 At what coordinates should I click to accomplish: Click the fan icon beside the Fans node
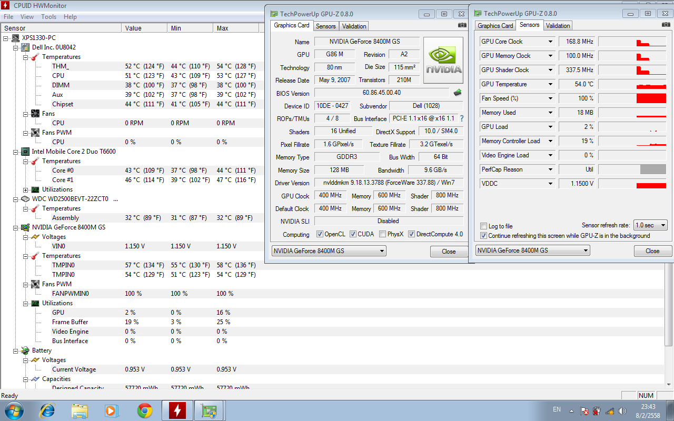click(x=35, y=114)
